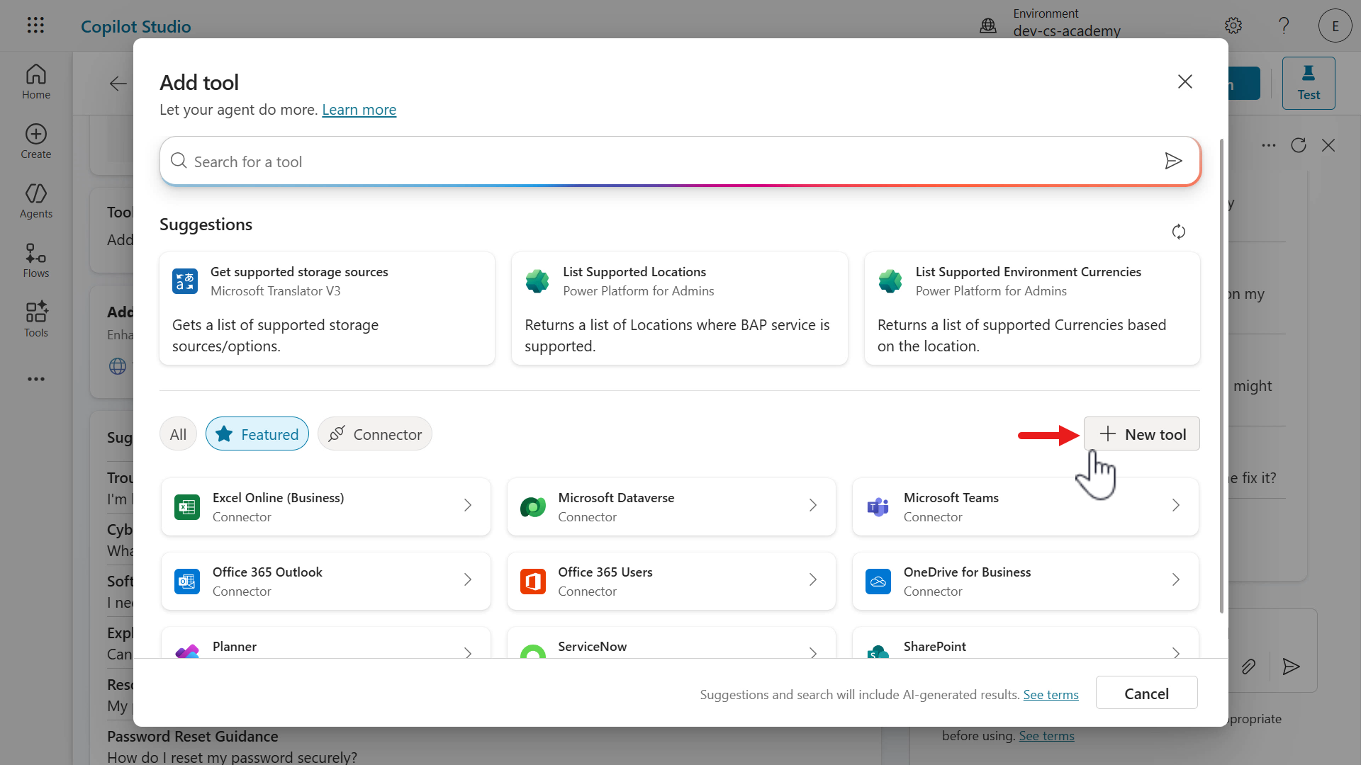The height and width of the screenshot is (765, 1361).
Task: Click the search send arrow icon
Action: 1173,161
